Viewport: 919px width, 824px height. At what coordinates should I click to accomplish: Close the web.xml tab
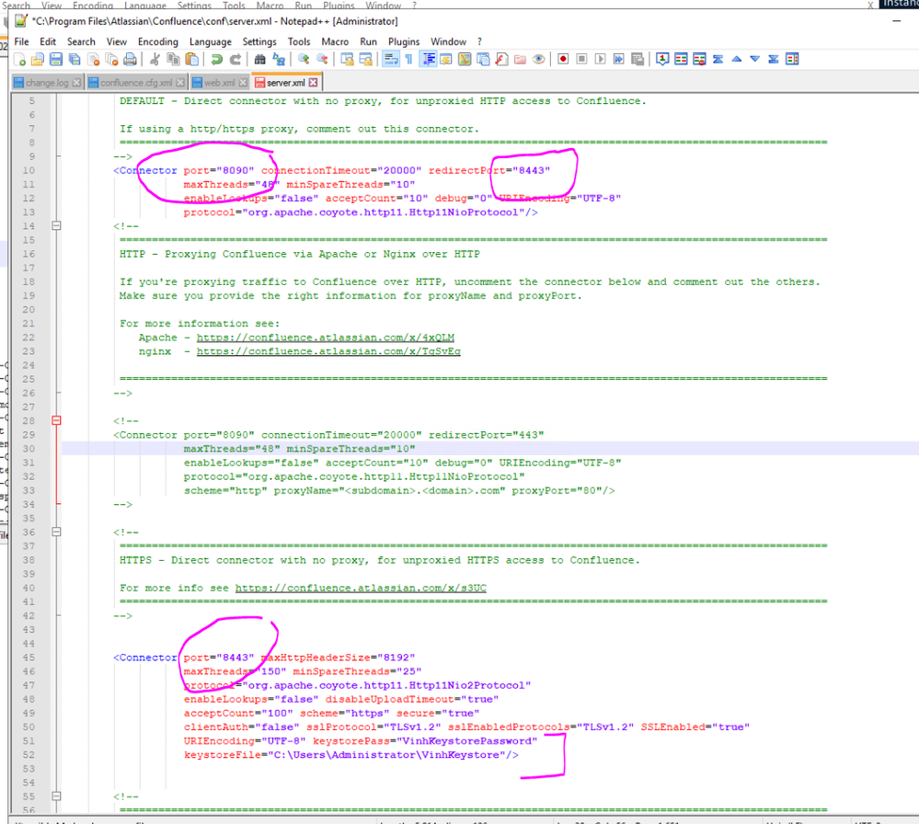click(243, 83)
